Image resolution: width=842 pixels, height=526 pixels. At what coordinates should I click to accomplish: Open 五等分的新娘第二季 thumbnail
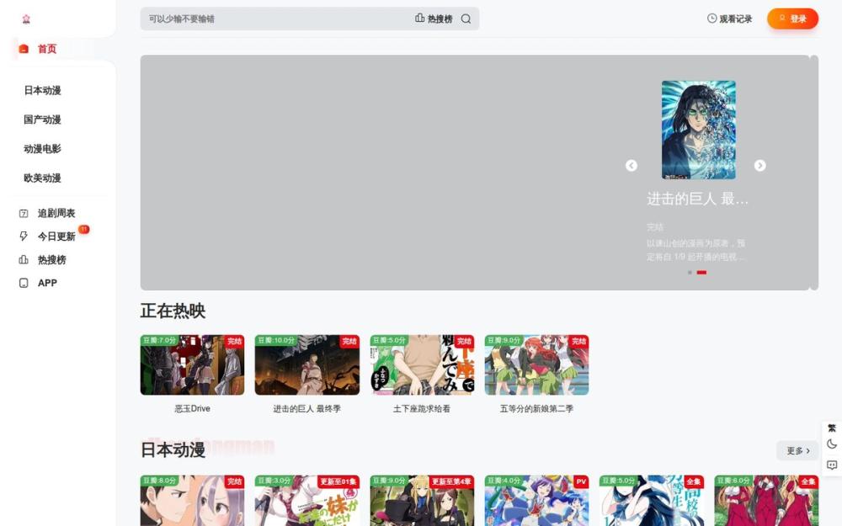pyautogui.click(x=536, y=365)
